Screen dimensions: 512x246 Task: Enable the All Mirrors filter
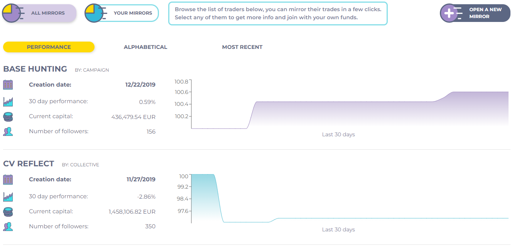pos(39,13)
